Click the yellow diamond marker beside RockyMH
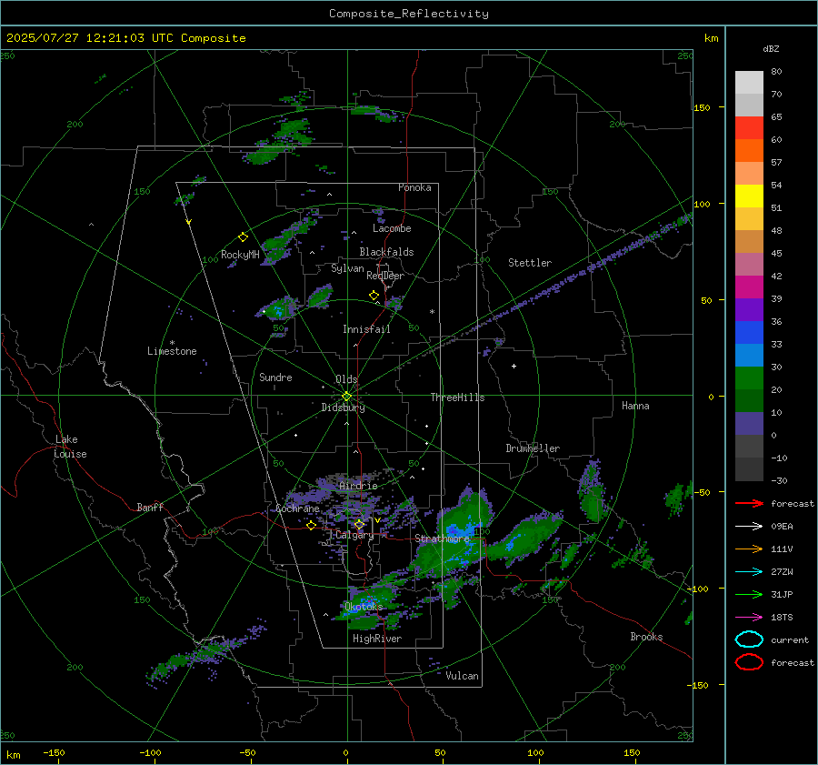 point(243,237)
